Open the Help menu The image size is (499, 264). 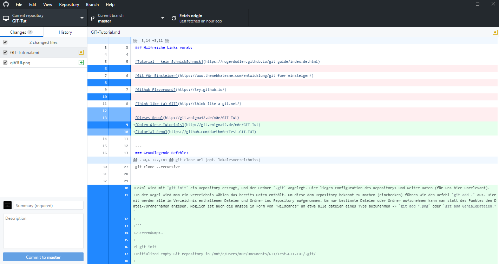pyautogui.click(x=110, y=5)
